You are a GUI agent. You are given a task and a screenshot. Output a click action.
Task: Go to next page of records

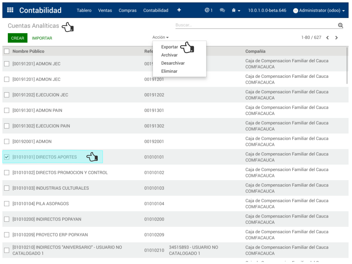(337, 38)
